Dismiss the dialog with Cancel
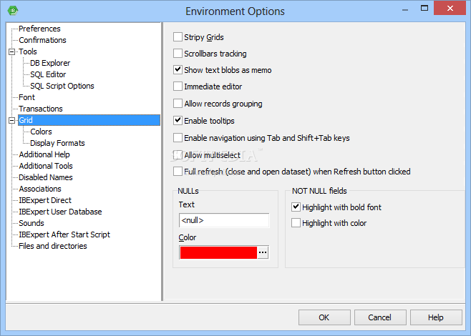Viewport: 471px width, 336px height. click(x=380, y=317)
